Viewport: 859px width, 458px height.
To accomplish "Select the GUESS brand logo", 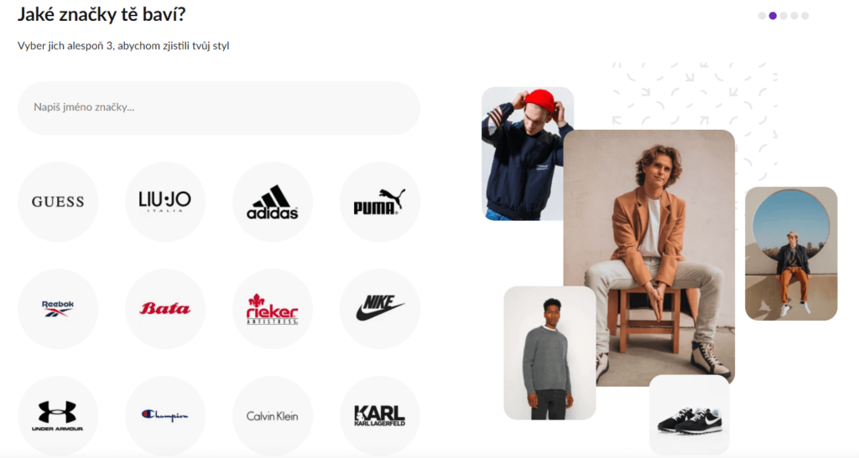I will click(x=58, y=202).
